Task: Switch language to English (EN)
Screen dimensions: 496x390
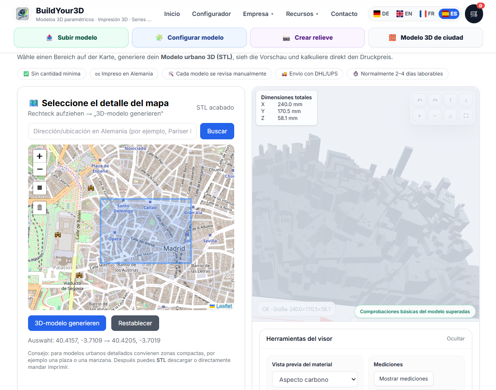Action: (x=404, y=14)
